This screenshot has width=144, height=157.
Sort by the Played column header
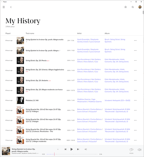tap(8, 33)
